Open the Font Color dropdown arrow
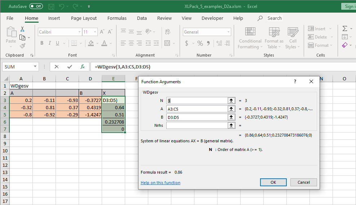 [111, 43]
